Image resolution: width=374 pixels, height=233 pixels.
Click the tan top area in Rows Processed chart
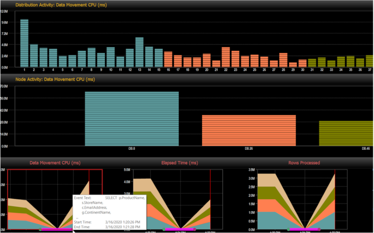[x=267, y=180]
